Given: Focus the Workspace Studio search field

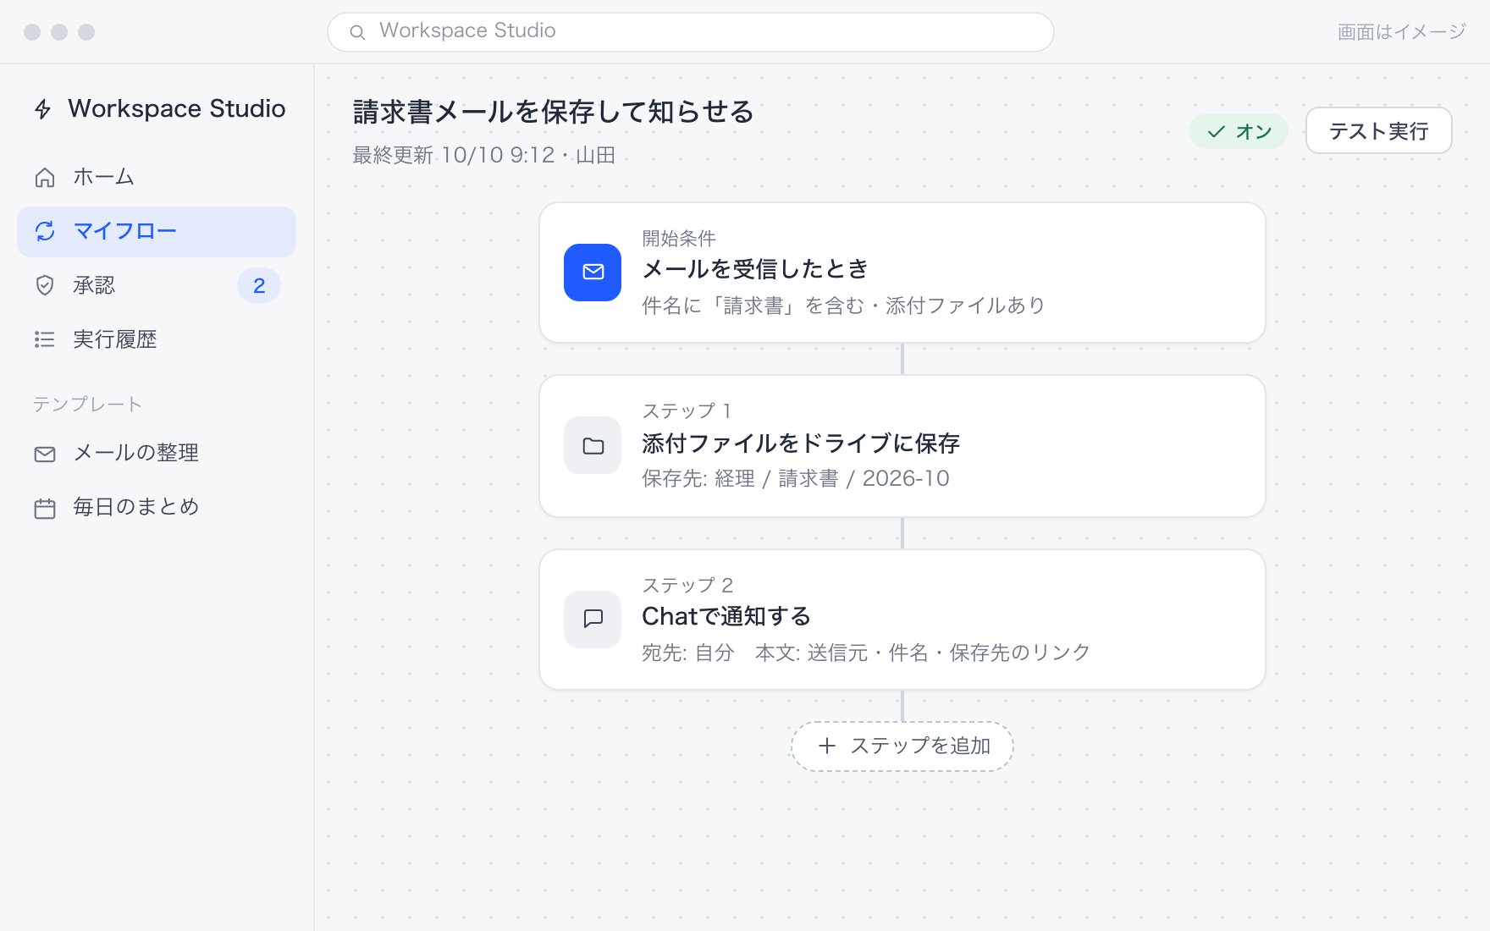Looking at the screenshot, I should [691, 32].
